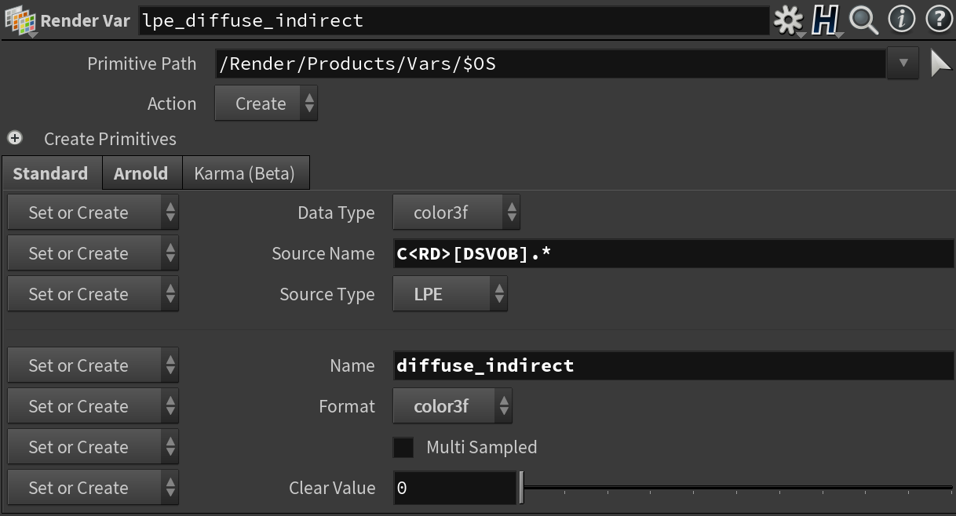Open Set or Create menu for Data Type
Image resolution: width=956 pixels, height=516 pixels.
pyautogui.click(x=93, y=213)
